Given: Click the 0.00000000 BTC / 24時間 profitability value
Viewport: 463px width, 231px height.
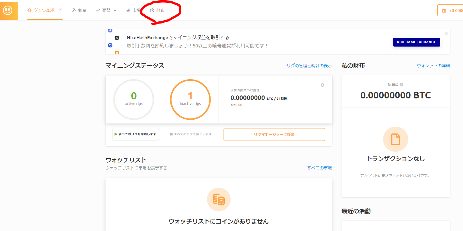Looking at the screenshot, I should pos(259,98).
